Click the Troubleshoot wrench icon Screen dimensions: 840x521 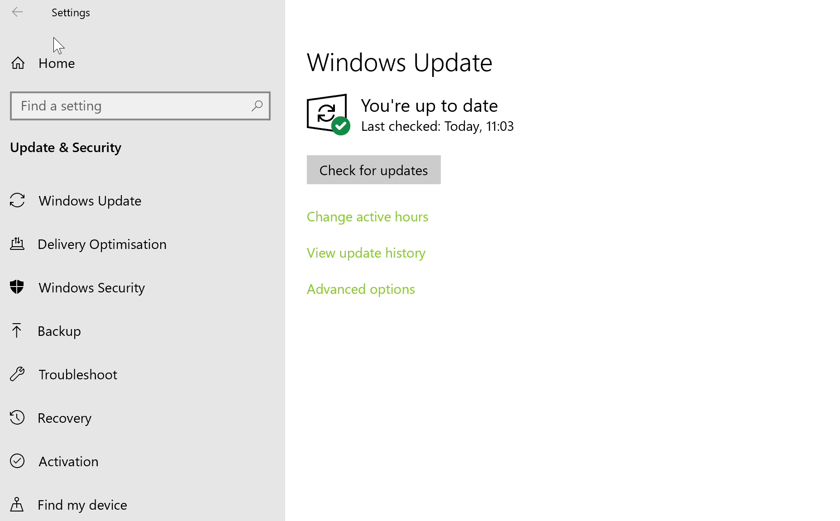(x=17, y=374)
